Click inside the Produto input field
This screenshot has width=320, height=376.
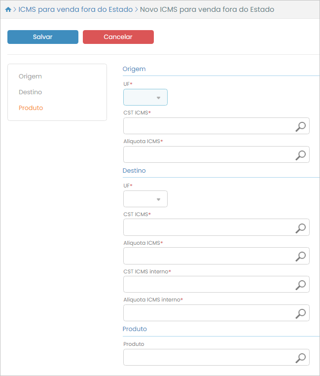[207, 358]
